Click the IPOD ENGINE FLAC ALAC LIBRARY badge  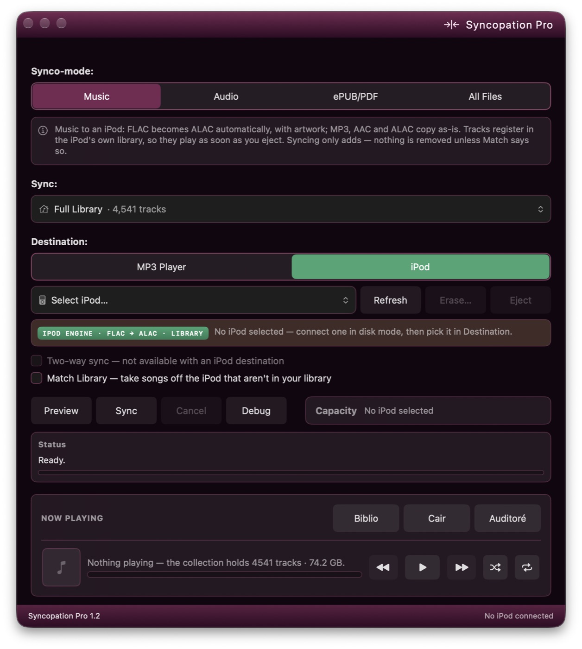(123, 333)
